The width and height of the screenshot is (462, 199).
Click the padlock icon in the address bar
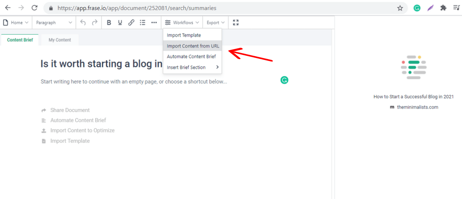coord(51,8)
